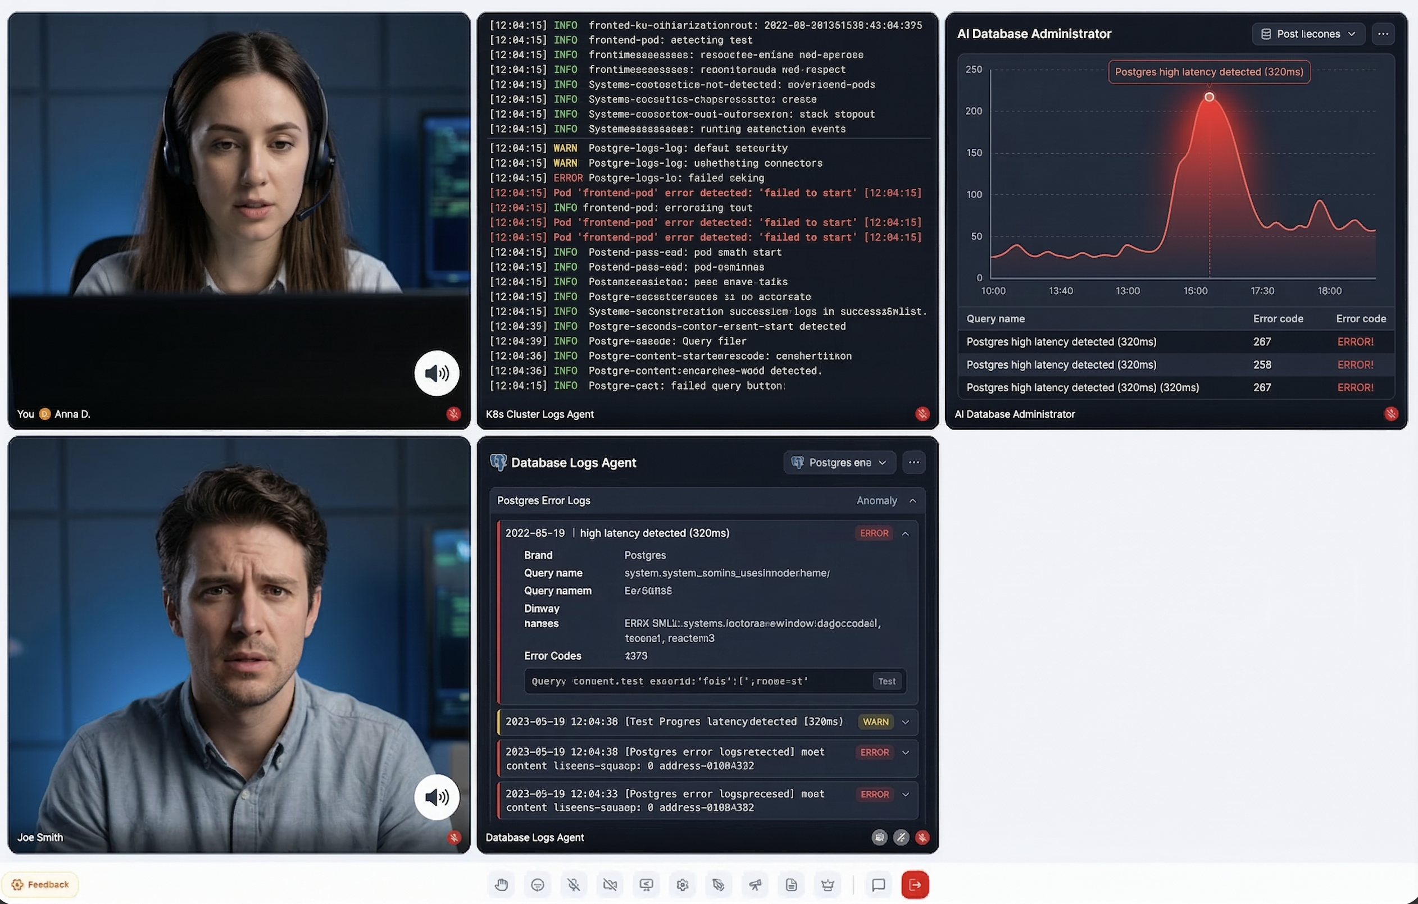The height and width of the screenshot is (904, 1418).
Task: Click the crown icon in bottom toolbar
Action: click(x=828, y=884)
